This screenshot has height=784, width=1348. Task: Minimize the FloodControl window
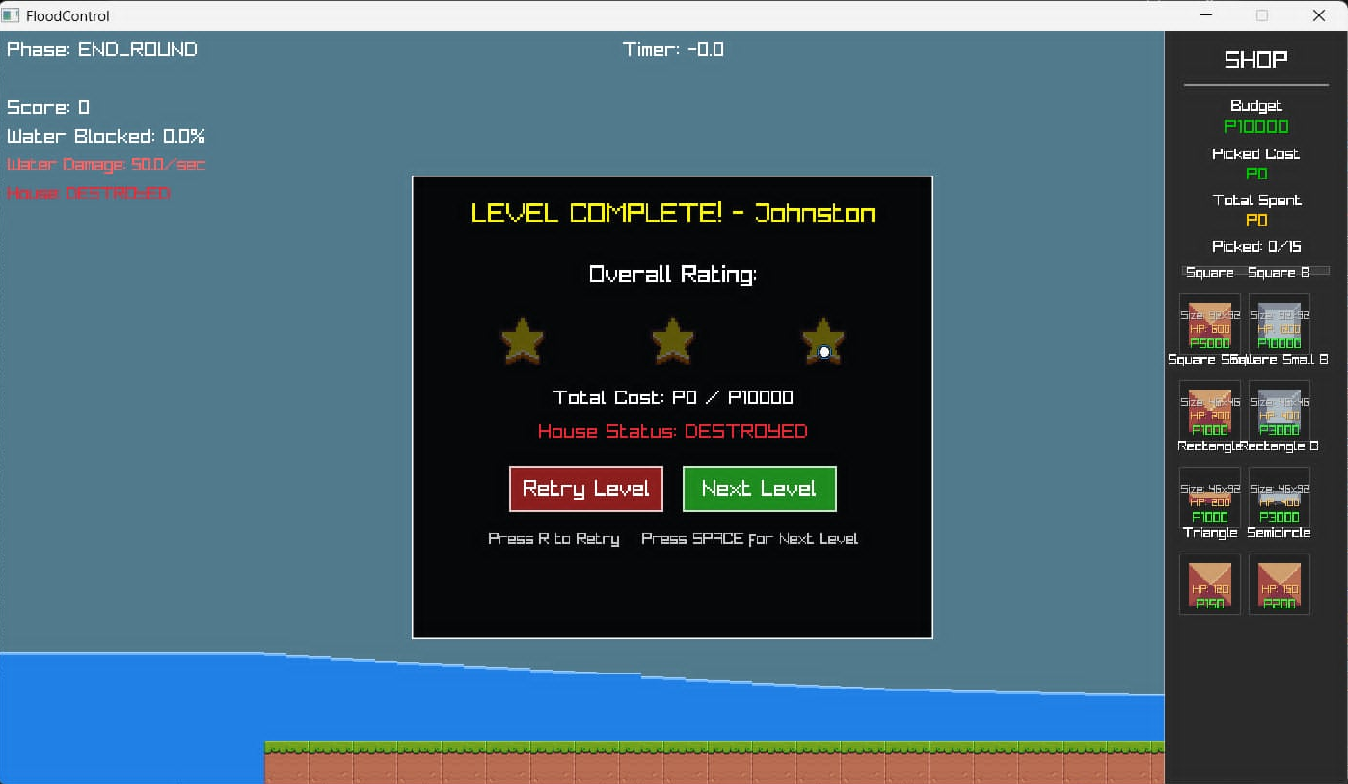click(1205, 15)
